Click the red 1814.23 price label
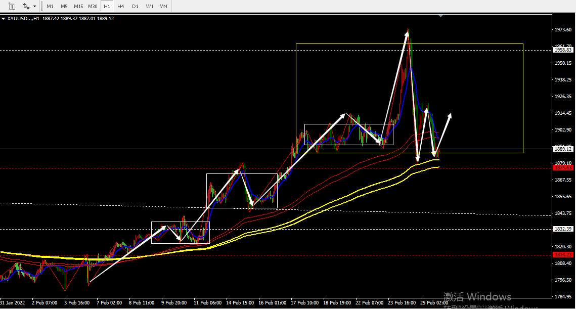Viewport: 576px width, 309px height. tap(563, 254)
